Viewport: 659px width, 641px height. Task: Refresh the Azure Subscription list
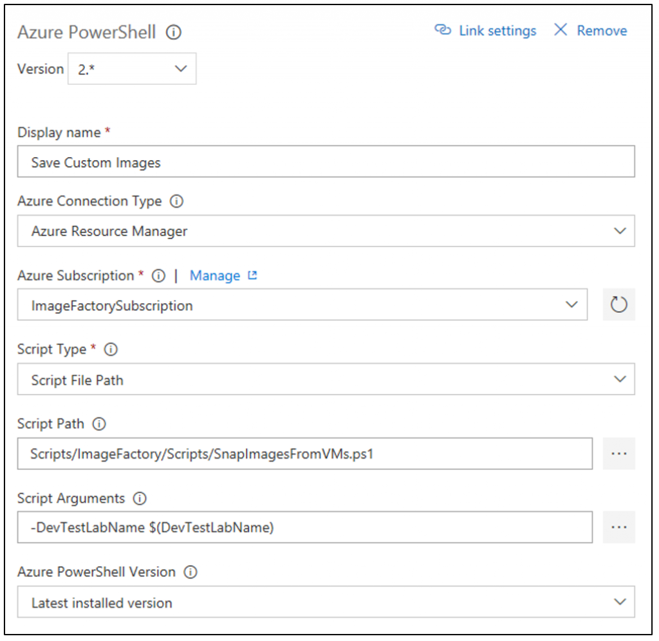618,305
